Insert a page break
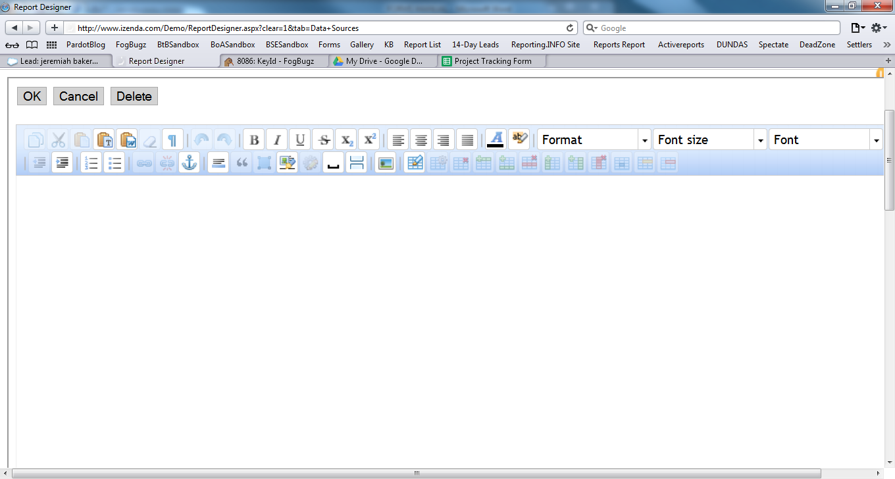 pos(356,163)
